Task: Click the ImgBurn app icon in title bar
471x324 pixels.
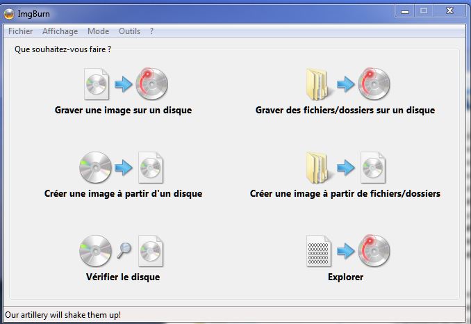Action: pyautogui.click(x=9, y=14)
